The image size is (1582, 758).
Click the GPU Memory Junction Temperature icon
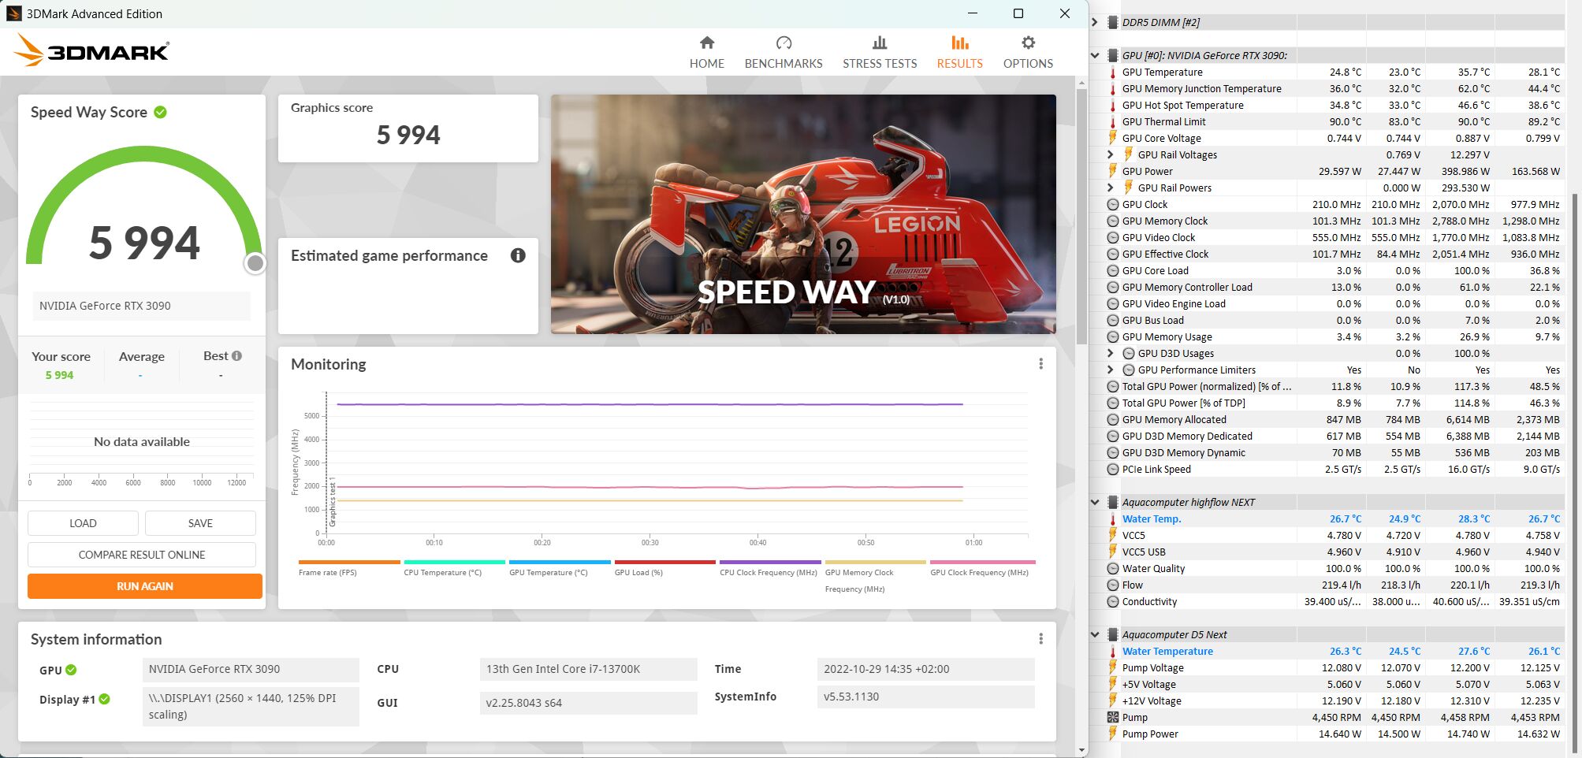click(1113, 88)
